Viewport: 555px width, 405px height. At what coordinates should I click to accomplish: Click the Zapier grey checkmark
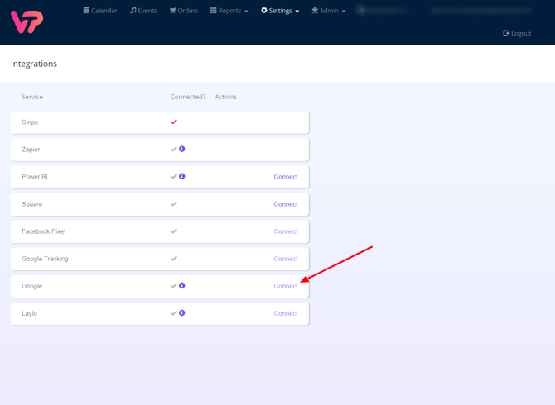(174, 149)
